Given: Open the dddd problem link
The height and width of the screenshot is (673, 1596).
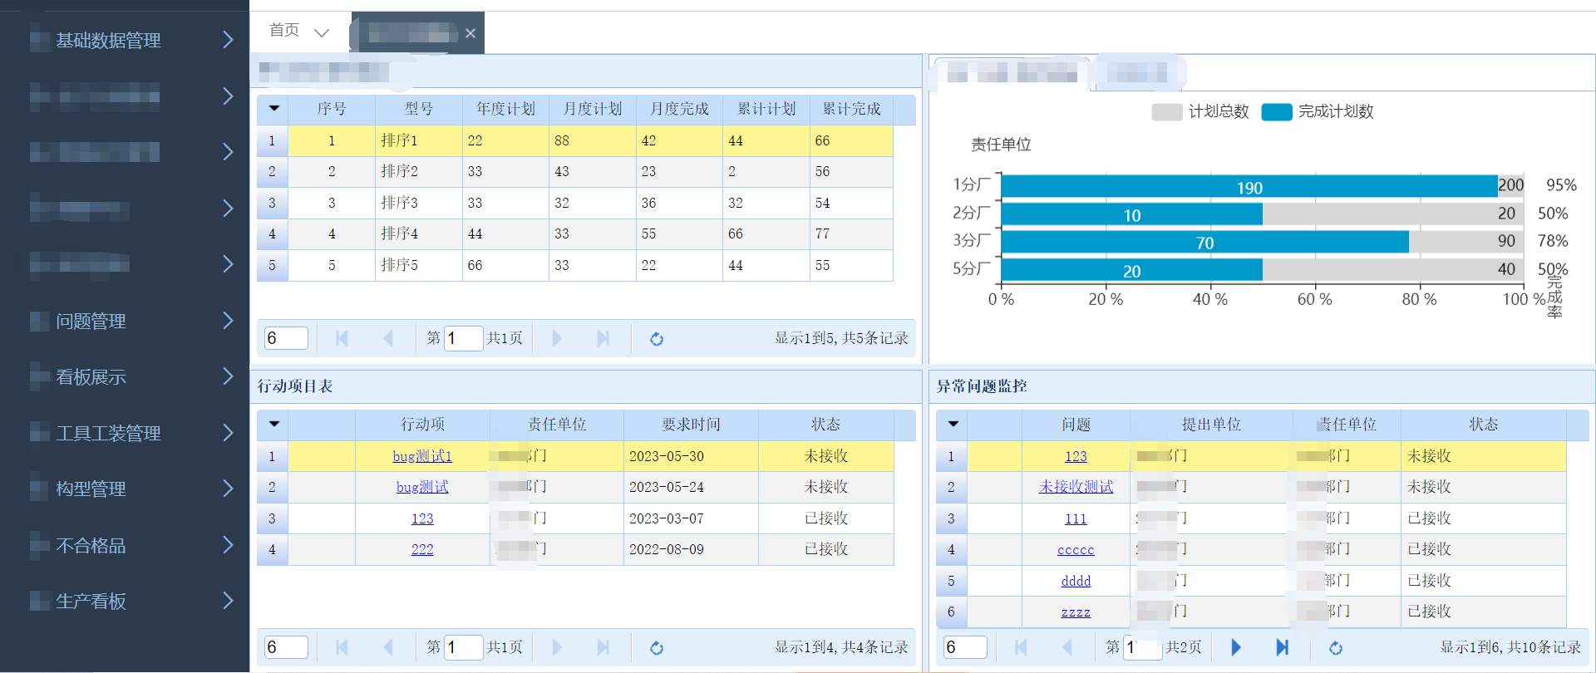Looking at the screenshot, I should [x=1076, y=581].
